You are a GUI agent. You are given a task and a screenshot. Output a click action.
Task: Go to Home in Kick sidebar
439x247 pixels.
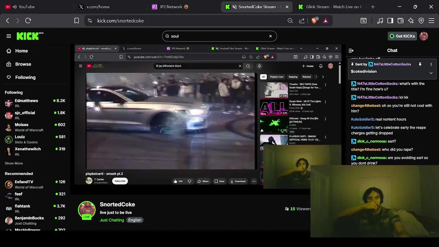21,51
